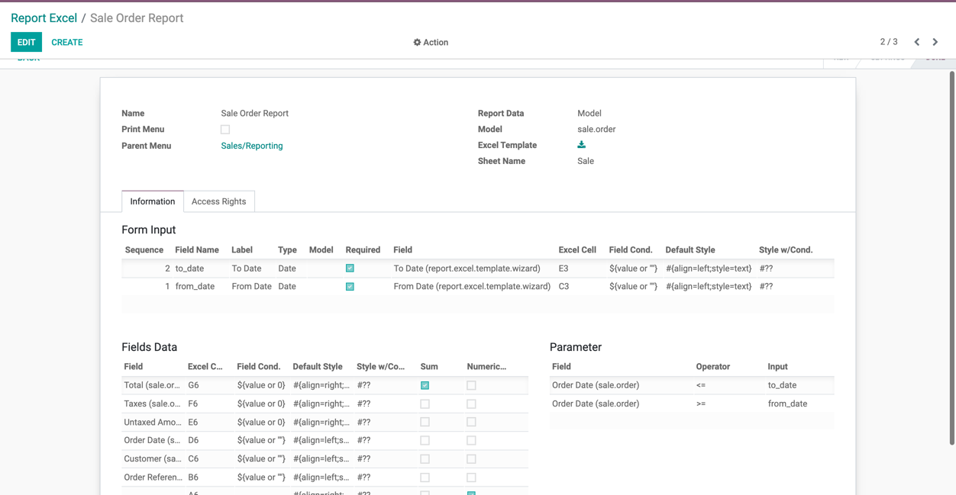956x495 pixels.
Task: Select Excel cell 'F6' in Fields Data
Action: [193, 403]
